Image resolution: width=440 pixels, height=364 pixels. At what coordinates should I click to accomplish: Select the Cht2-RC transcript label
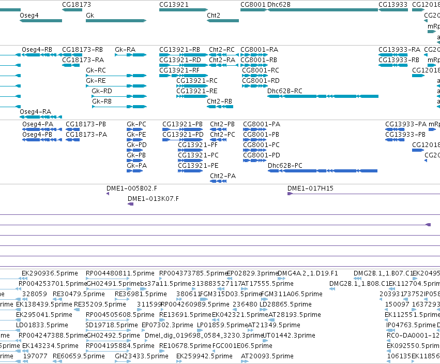point(222,50)
